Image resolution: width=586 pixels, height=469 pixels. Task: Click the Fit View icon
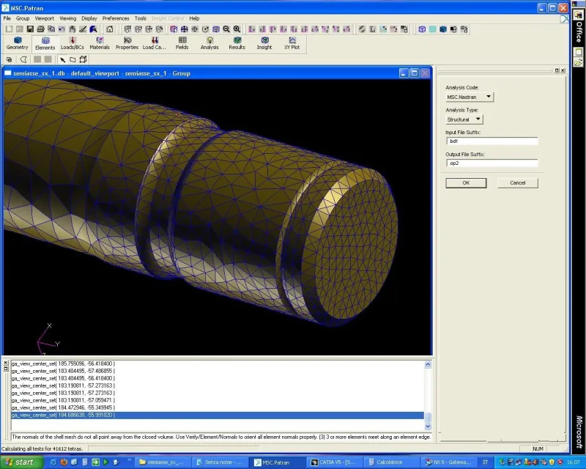pyautogui.click(x=185, y=29)
